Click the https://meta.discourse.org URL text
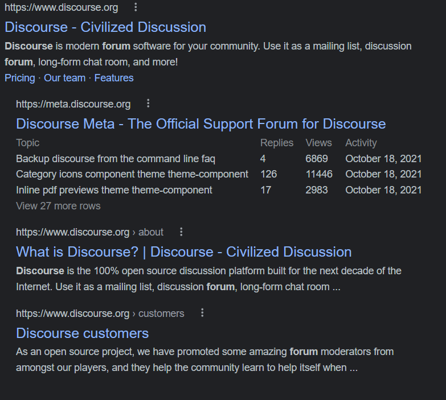 coord(73,104)
